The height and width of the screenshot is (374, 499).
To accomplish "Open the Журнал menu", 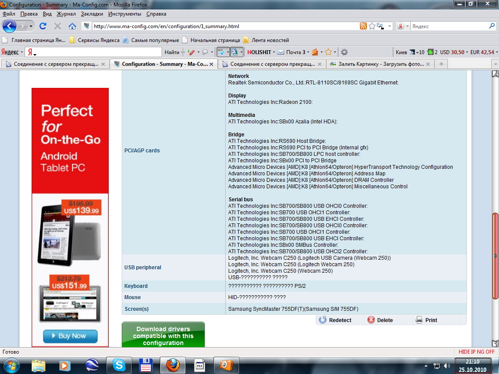I will [66, 14].
